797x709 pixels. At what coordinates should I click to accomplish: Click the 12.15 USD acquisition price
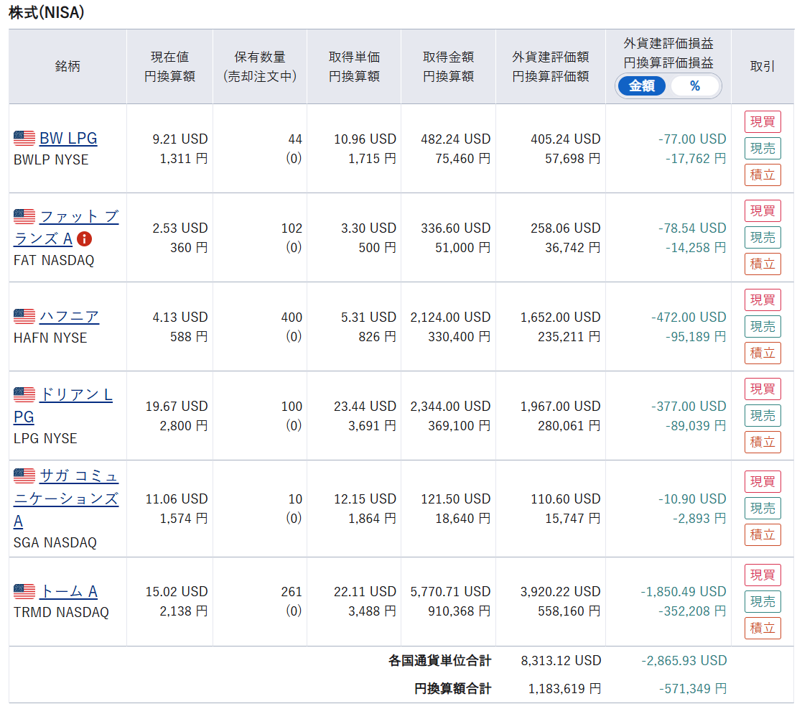(x=365, y=499)
